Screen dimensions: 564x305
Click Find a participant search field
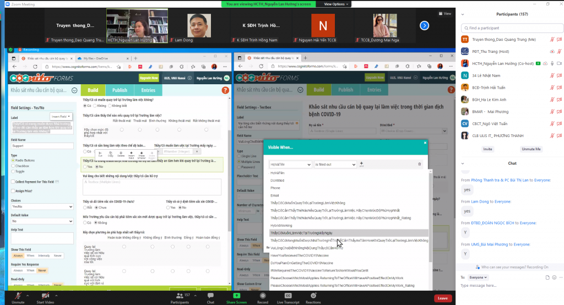click(x=512, y=28)
